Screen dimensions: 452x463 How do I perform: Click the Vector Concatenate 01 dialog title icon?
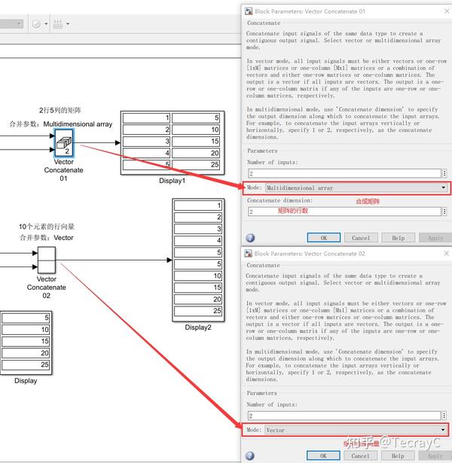point(249,11)
